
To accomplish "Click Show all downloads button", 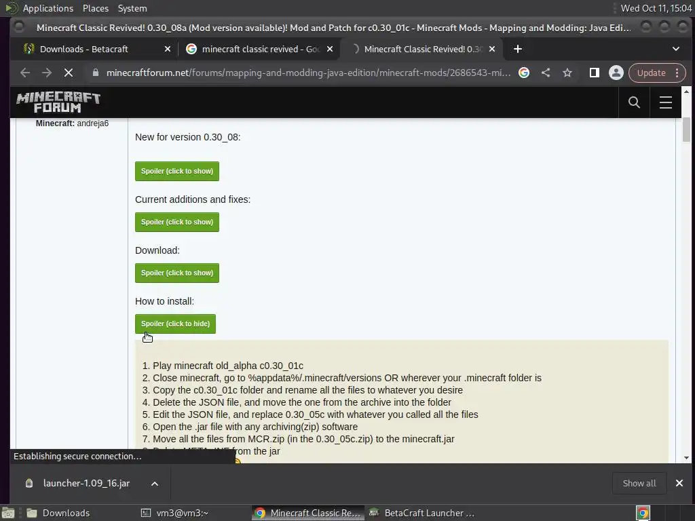I will click(639, 483).
